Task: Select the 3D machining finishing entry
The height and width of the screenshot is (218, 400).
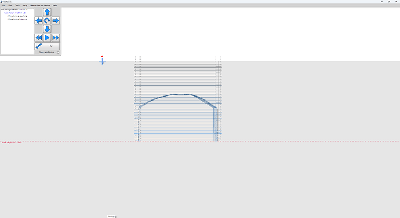Action: pyautogui.click(x=17, y=19)
